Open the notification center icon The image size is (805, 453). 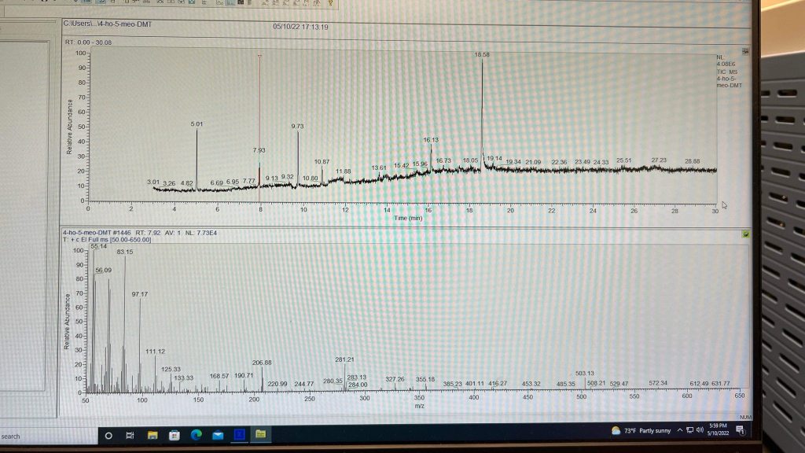[x=740, y=429]
